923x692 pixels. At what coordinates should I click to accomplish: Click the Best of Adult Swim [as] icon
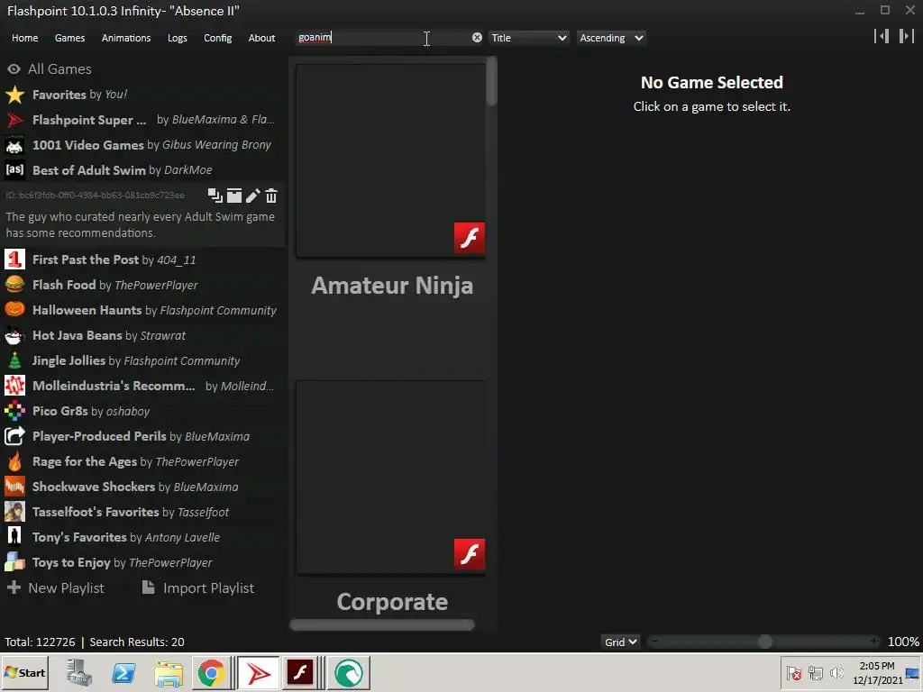[14, 170]
